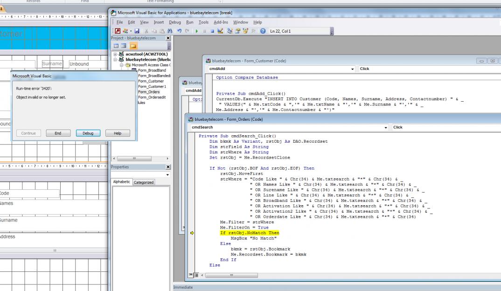Viewport: 501px width, 291px height.
Task: Click the green Run/Continue play icon
Action: point(196,31)
